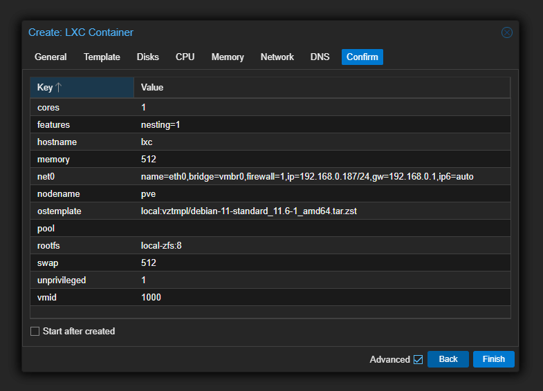
Task: Toggle the Advanced checkbox
Action: (x=418, y=359)
